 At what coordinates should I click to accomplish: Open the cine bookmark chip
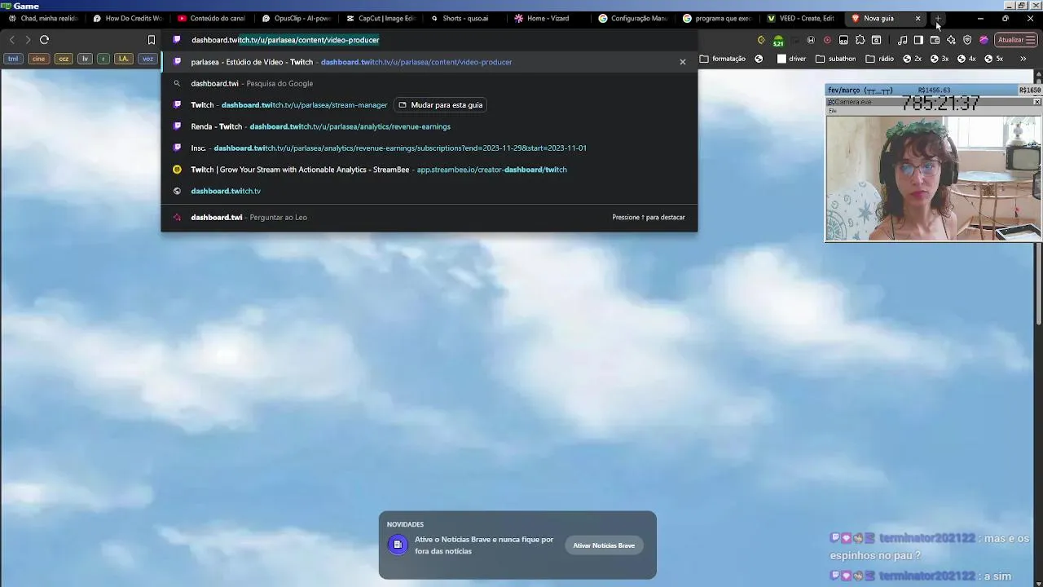click(38, 59)
